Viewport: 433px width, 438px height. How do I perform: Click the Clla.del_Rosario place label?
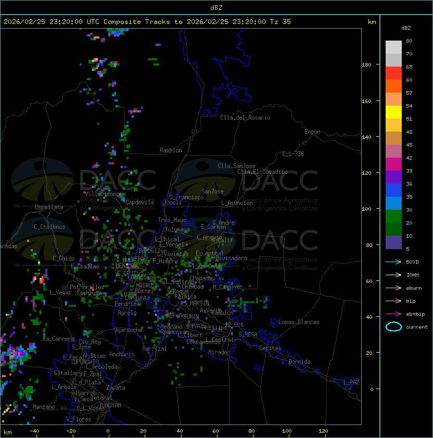(245, 118)
